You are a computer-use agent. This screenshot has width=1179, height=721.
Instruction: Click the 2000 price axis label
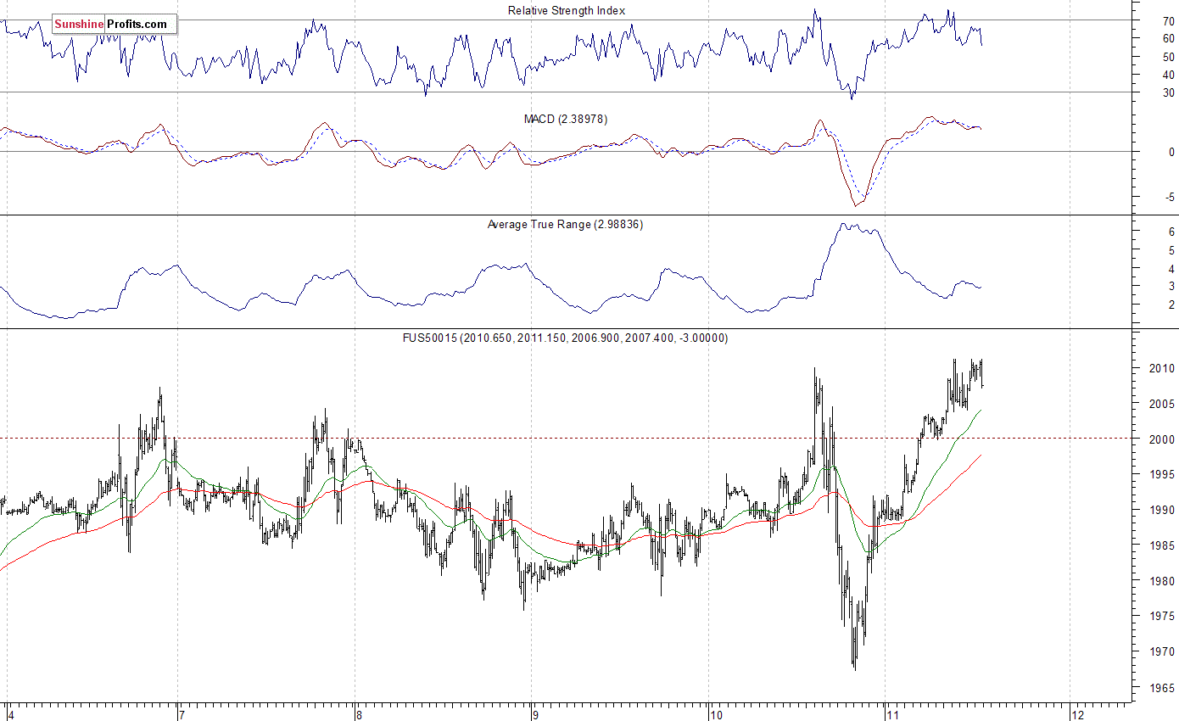coord(1164,440)
